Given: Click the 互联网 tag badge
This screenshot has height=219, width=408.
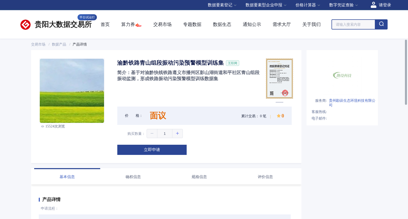Looking at the screenshot, I should click(233, 63).
